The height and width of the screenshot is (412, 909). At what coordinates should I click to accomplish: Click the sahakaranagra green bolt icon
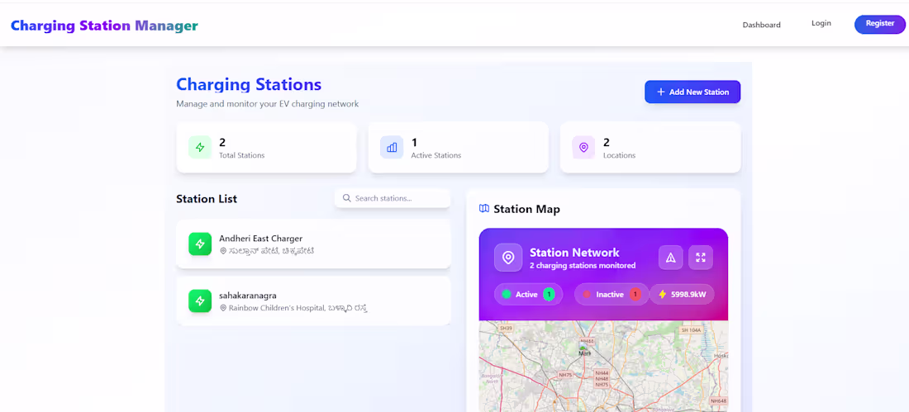coord(200,301)
